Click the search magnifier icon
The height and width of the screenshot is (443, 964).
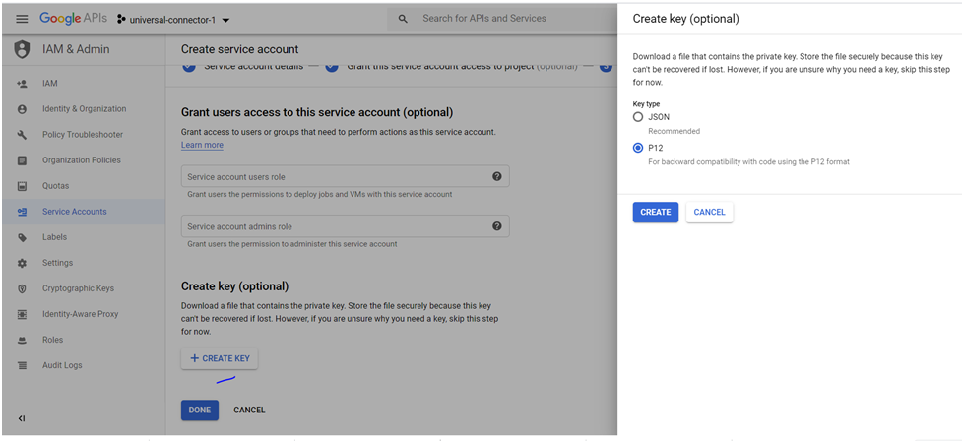point(404,19)
